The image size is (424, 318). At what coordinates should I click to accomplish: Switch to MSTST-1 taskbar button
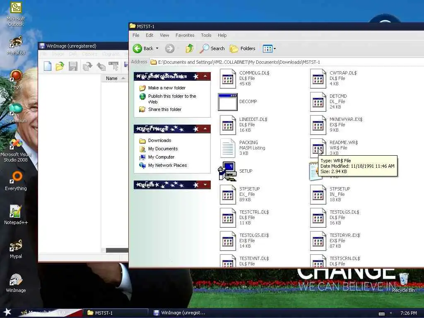115,313
